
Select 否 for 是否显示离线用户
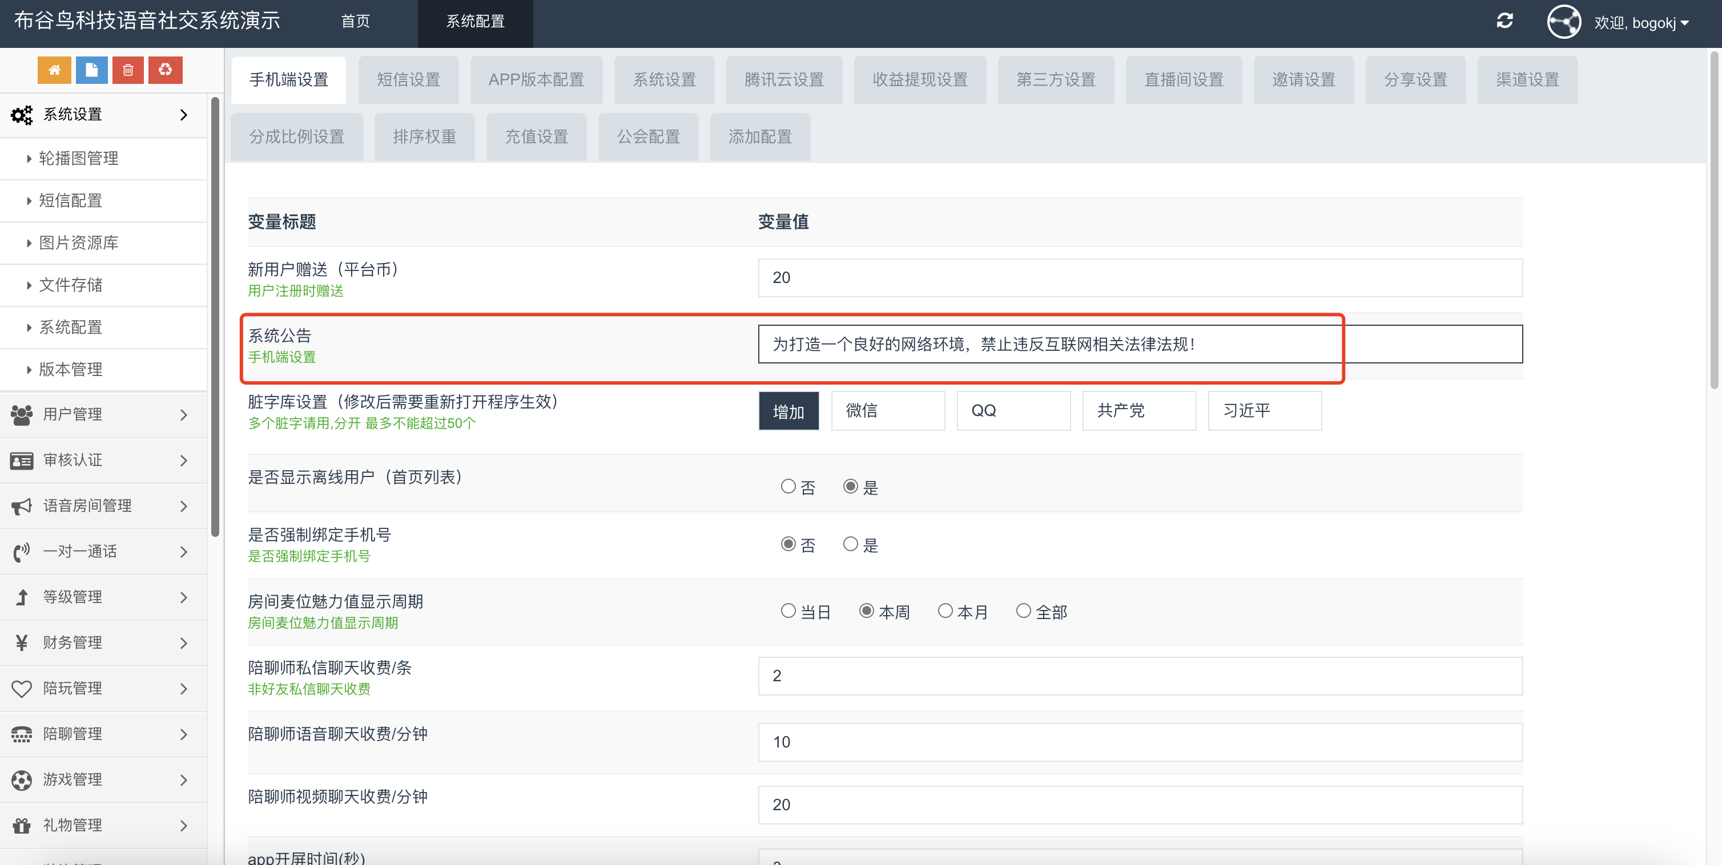click(787, 487)
